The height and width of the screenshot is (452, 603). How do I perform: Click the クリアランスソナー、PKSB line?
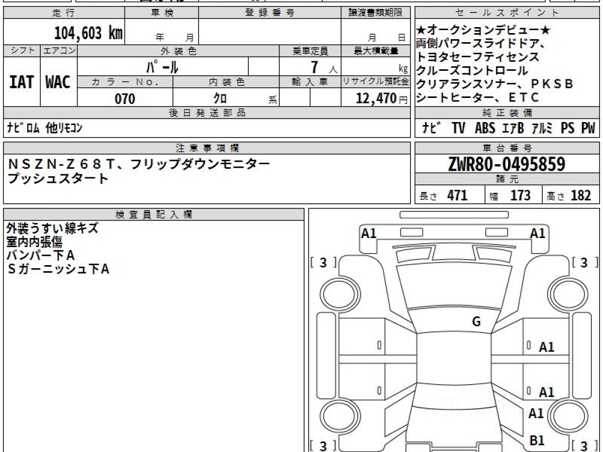pyautogui.click(x=495, y=84)
